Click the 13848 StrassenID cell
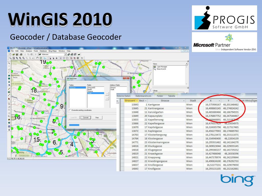This screenshot has width=262, height=196. pos(131,112)
